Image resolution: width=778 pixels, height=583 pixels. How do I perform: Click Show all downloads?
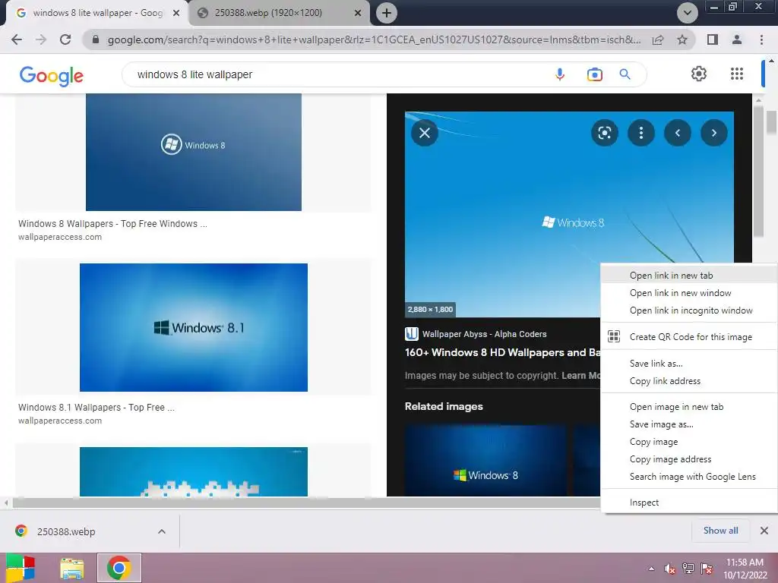coord(720,531)
